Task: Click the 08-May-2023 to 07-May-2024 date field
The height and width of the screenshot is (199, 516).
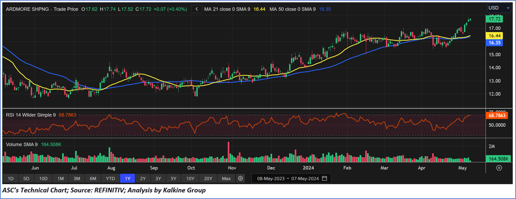Action: point(288,178)
